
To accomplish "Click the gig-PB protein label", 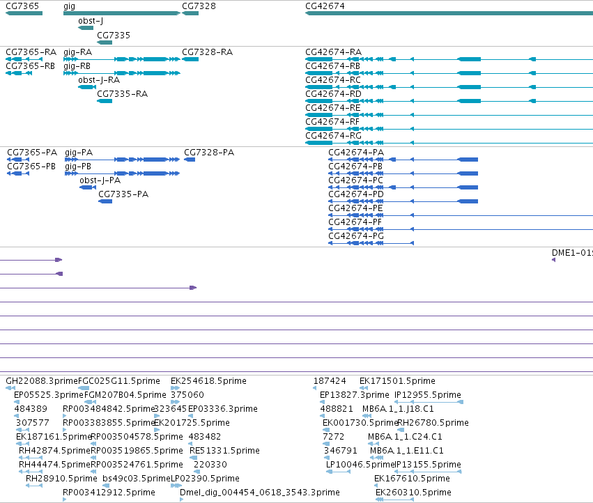I will tap(78, 167).
